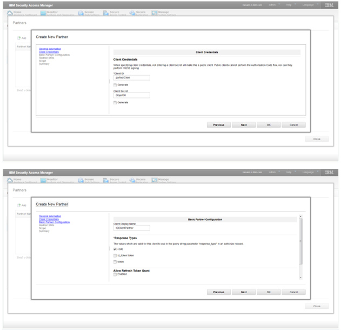Open Client Credentials step in Basic Partner Configuration dialog
The image size is (341, 330).
pos(49,219)
